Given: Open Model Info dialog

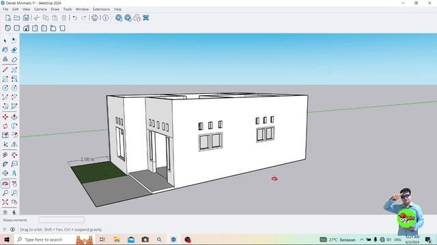Looking at the screenshot, I should point(106,18).
